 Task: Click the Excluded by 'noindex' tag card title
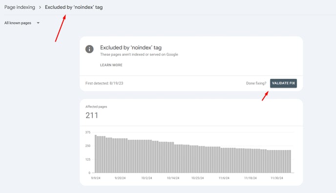coord(131,47)
